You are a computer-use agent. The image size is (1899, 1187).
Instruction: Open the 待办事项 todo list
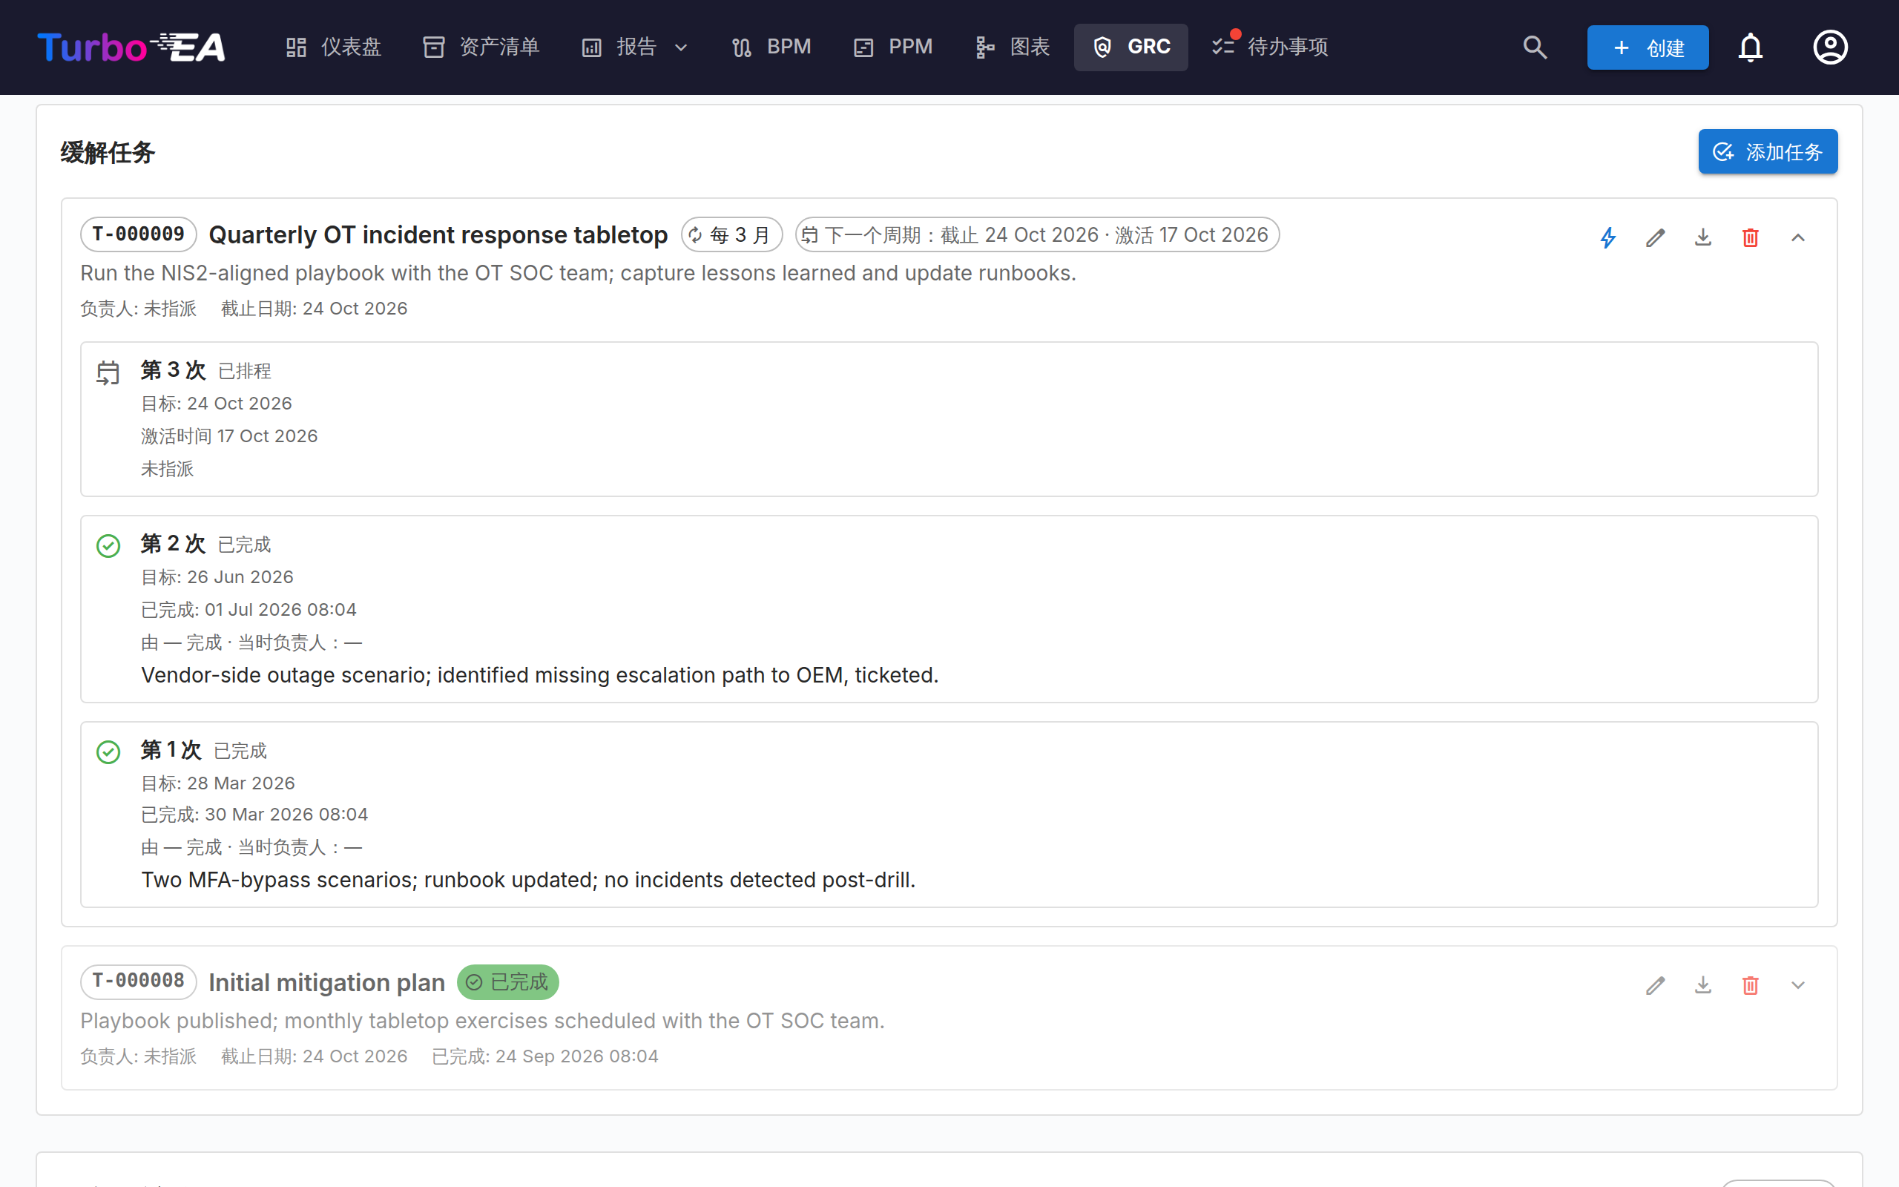click(1270, 47)
